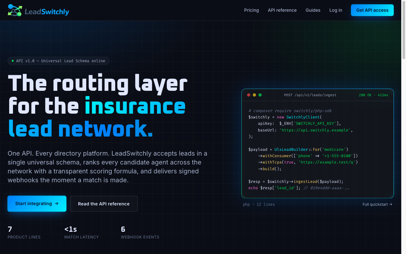The width and height of the screenshot is (406, 254).
Task: Click the 6 Webhook Events stat
Action: point(140,232)
